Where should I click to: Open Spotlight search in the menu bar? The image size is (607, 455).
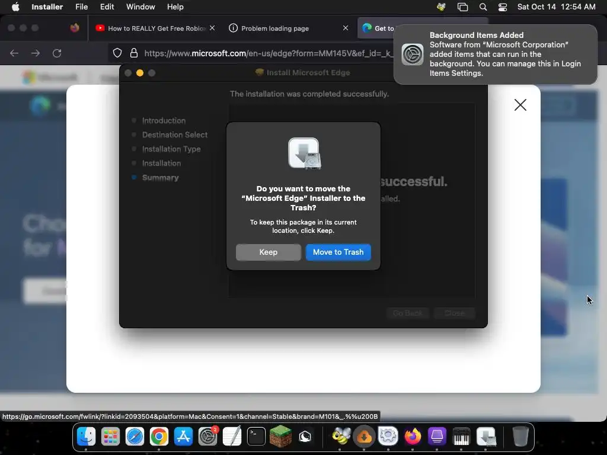483,7
